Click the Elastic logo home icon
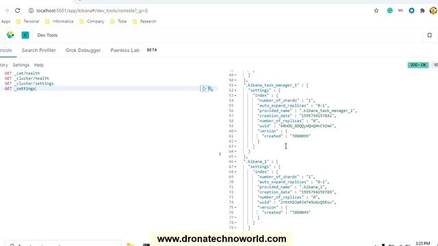The height and width of the screenshot is (246, 438). pos(10,35)
